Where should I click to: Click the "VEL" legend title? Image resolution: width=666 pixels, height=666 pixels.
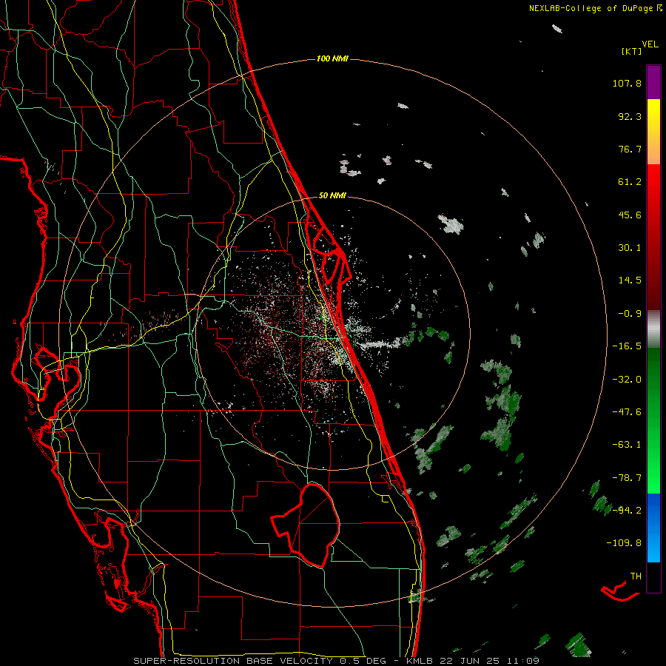(650, 44)
